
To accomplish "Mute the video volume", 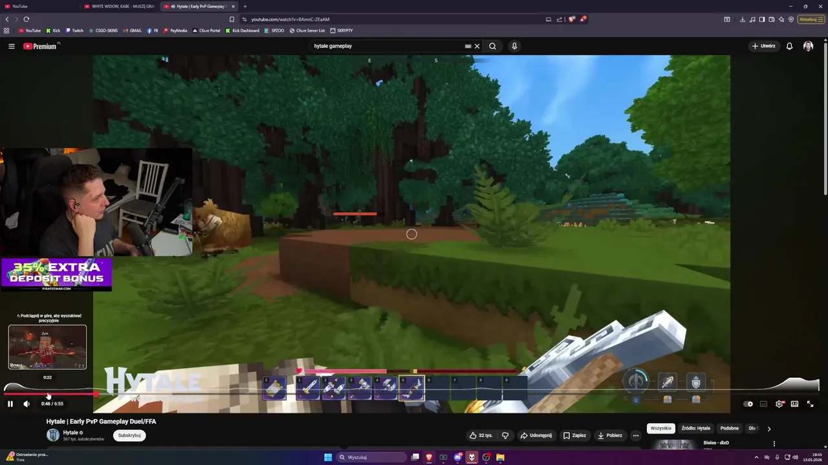I will coord(27,404).
